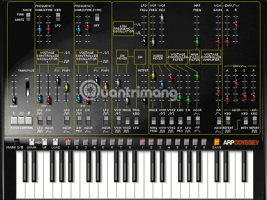Flip the MARK I/II switch

pos(16,142)
